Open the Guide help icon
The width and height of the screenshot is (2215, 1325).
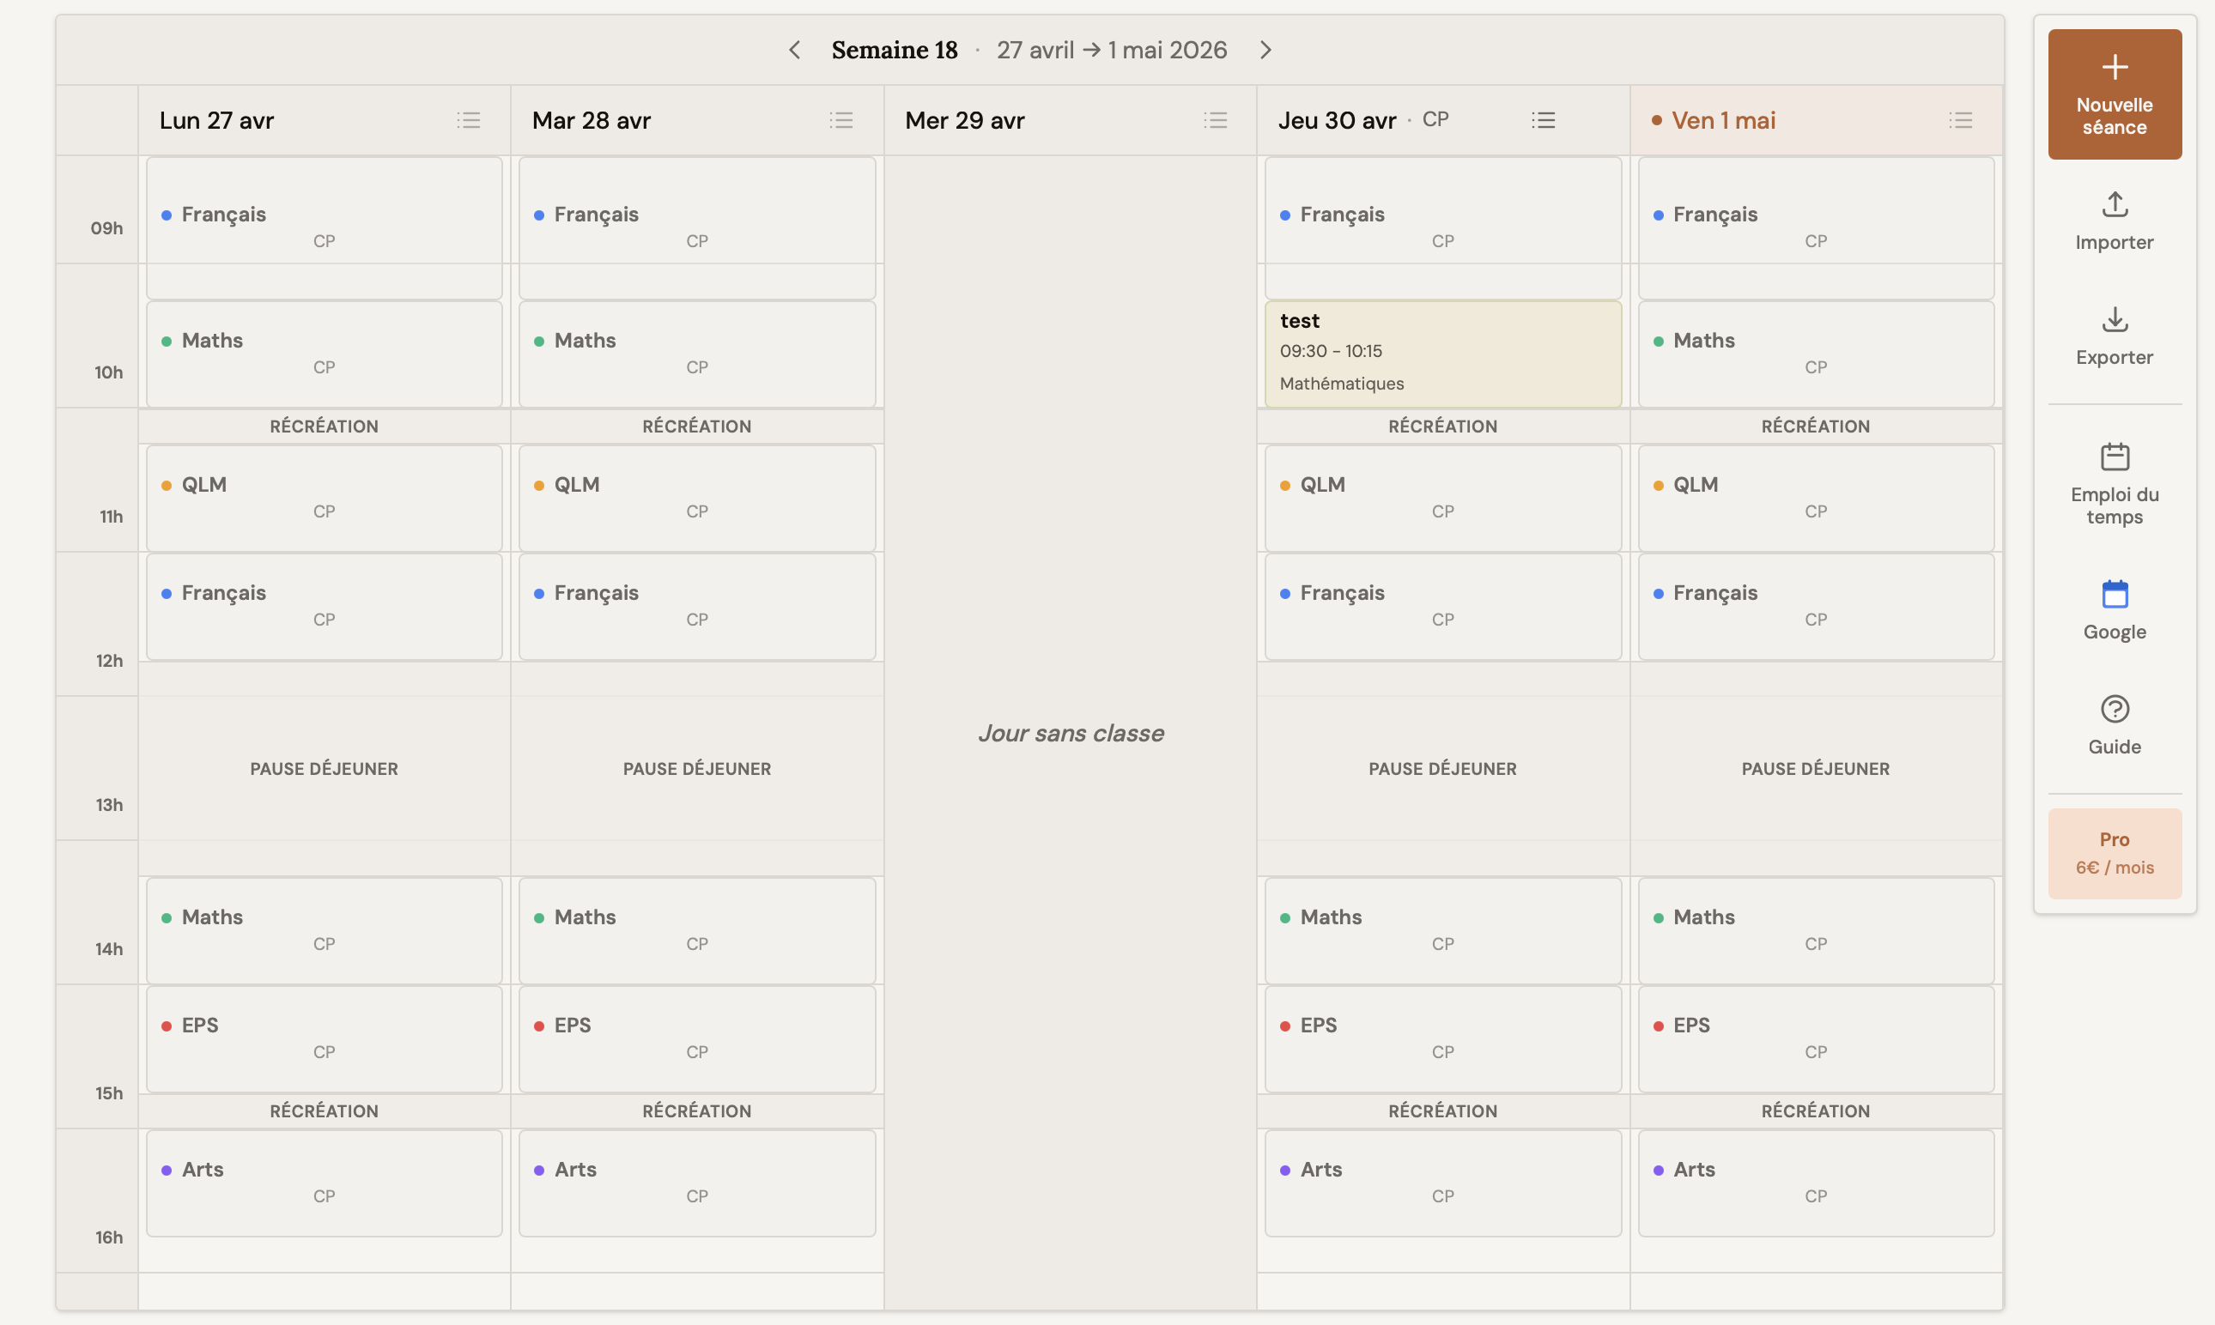[x=2114, y=709]
